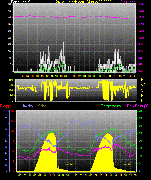Click compass letter 'E' beside direction graph
151x180 pixels.
click(x=142, y=95)
